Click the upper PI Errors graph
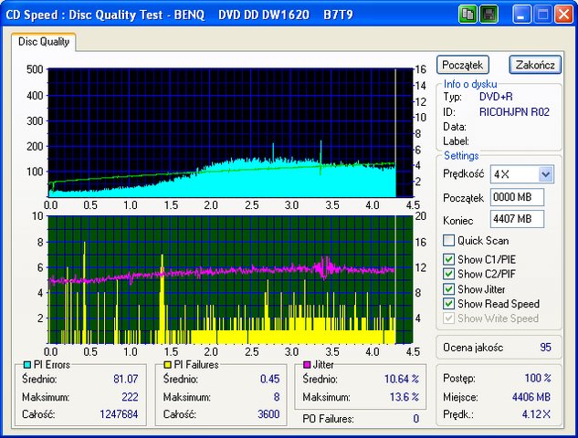 point(230,132)
